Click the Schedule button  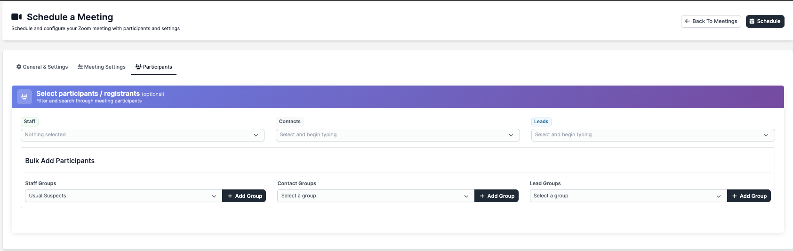click(765, 21)
